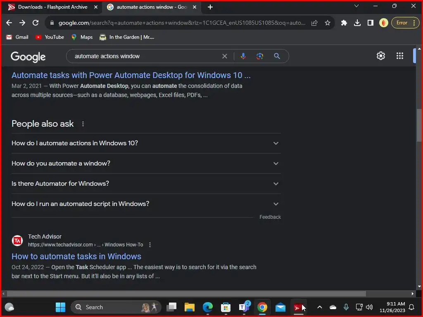The image size is (423, 317).
Task: Open the Maps bookmark
Action: tap(82, 37)
